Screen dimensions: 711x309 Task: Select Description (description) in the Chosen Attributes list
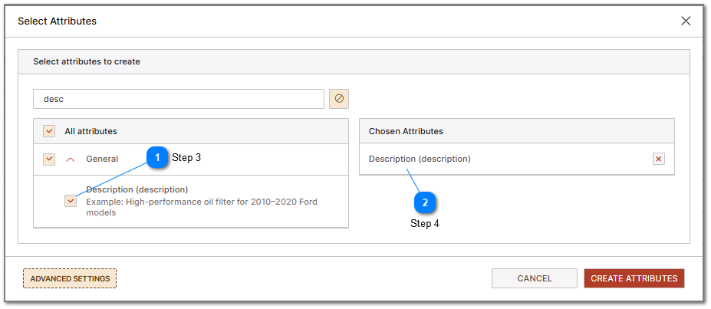click(420, 159)
